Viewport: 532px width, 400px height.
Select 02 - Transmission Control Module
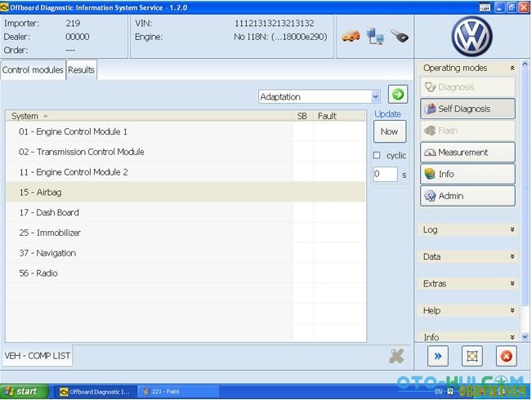click(x=186, y=152)
